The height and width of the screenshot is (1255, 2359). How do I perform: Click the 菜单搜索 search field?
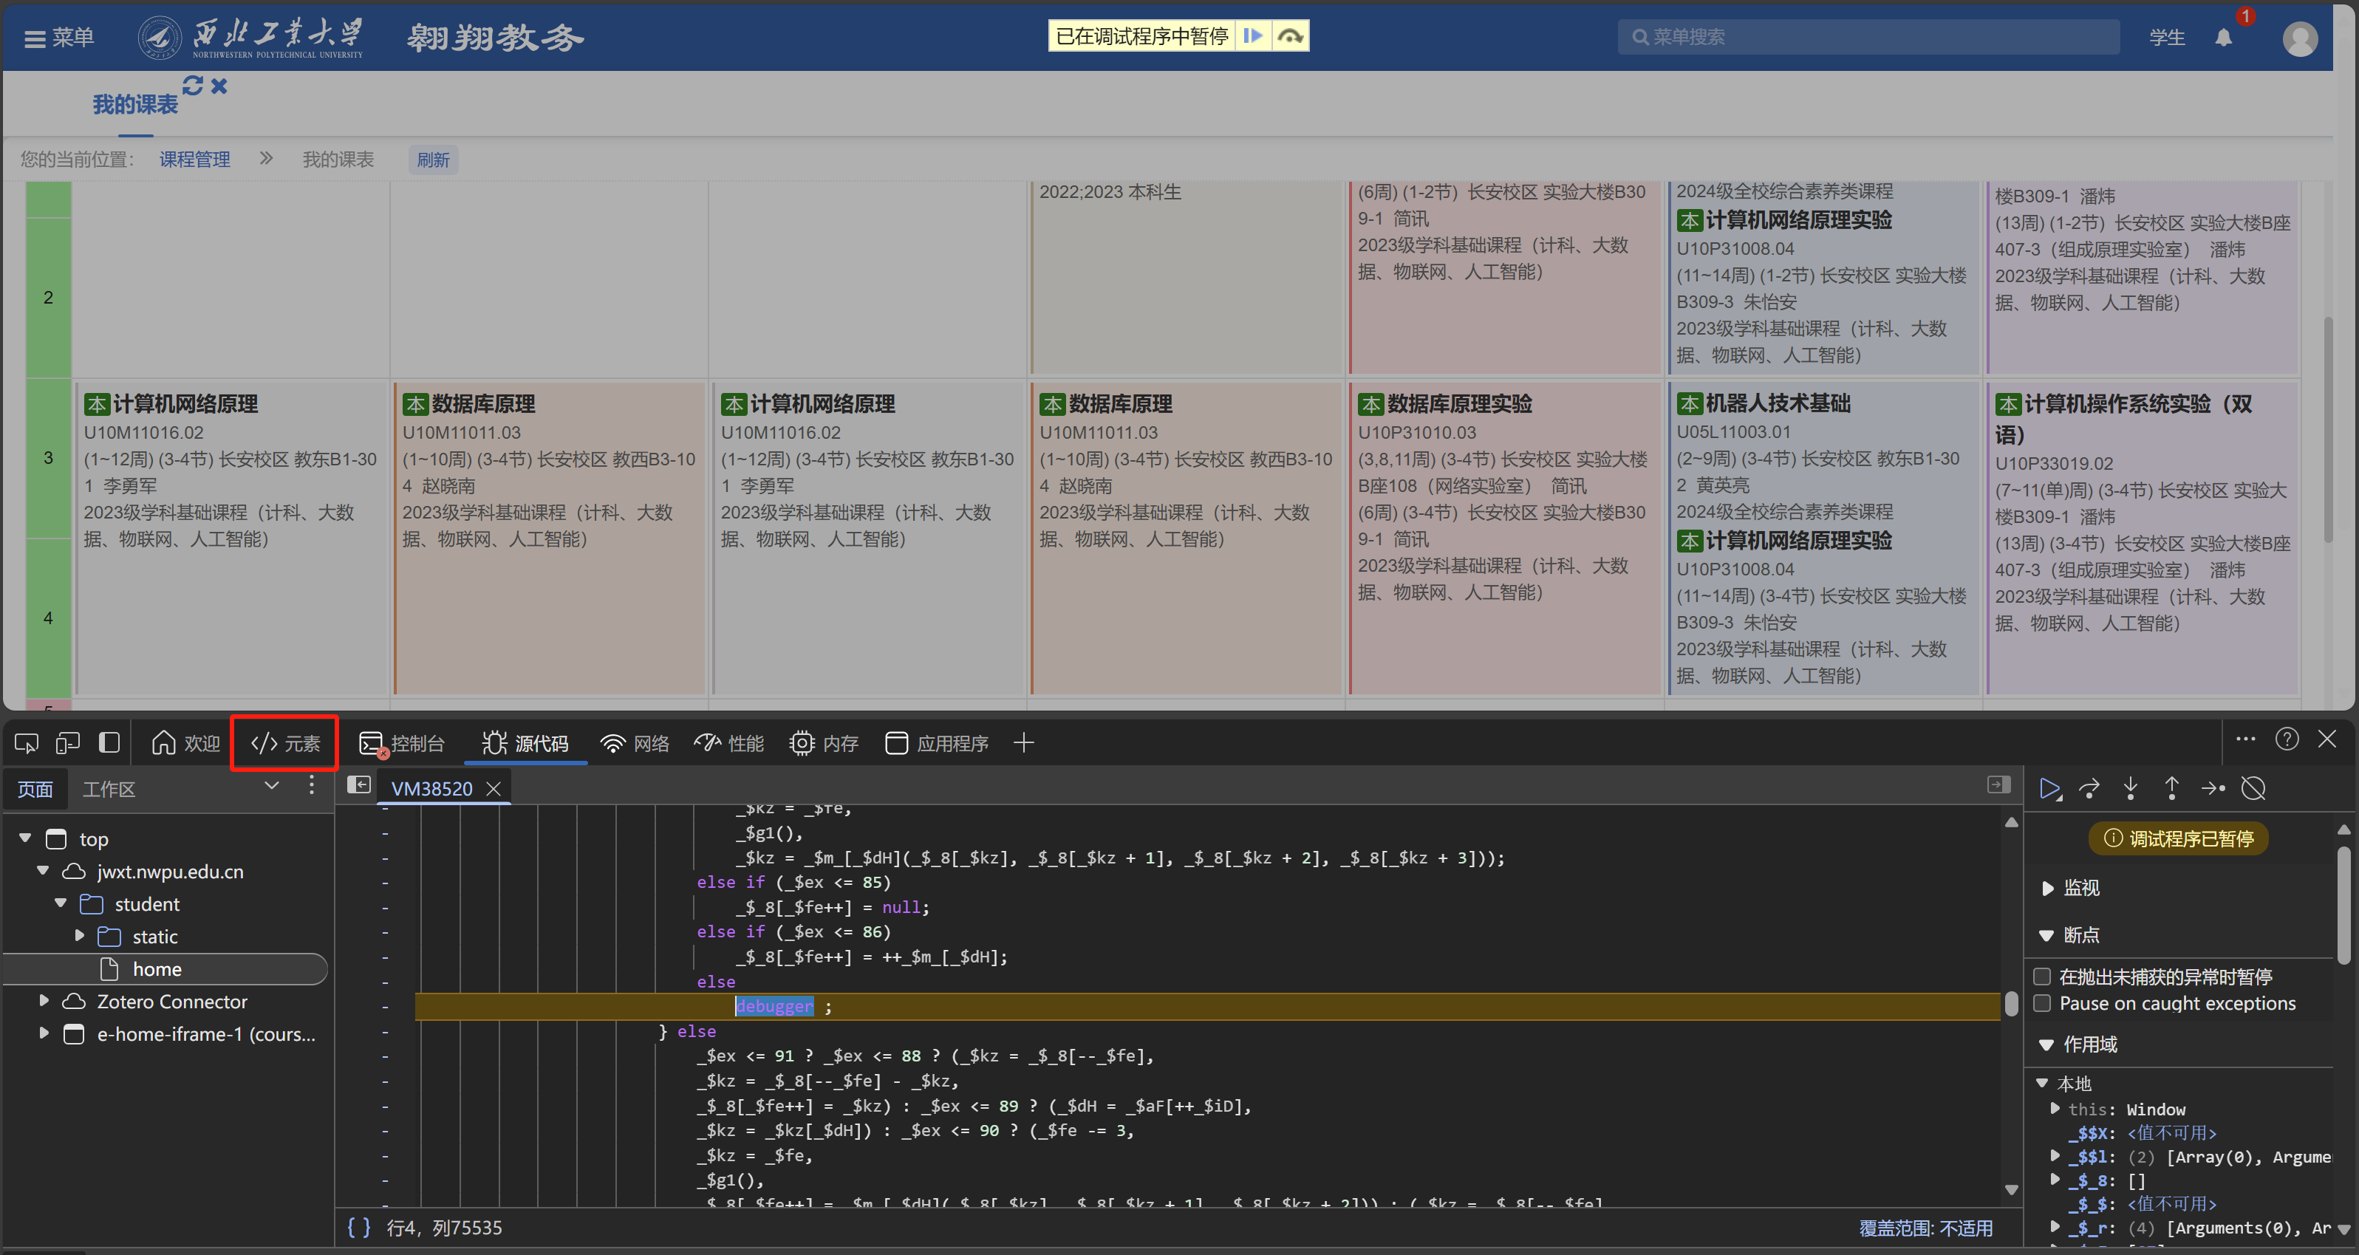pyautogui.click(x=1868, y=38)
